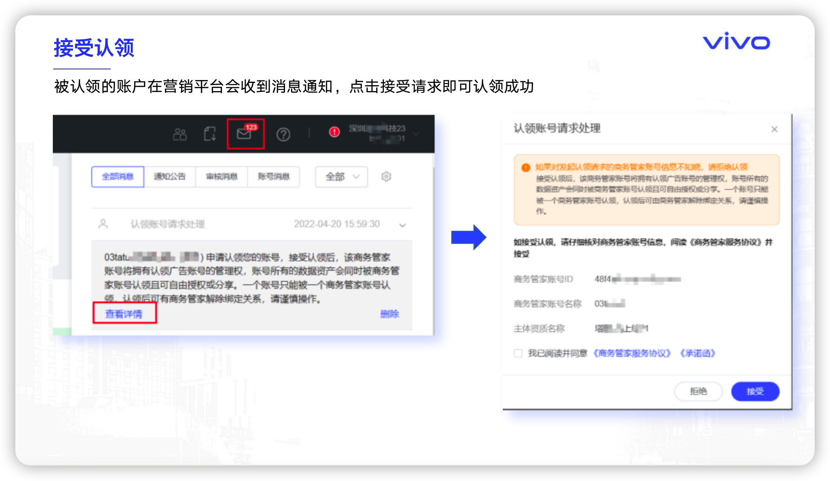
Task: Expand the account name dropdown arrow
Action: pos(416,134)
